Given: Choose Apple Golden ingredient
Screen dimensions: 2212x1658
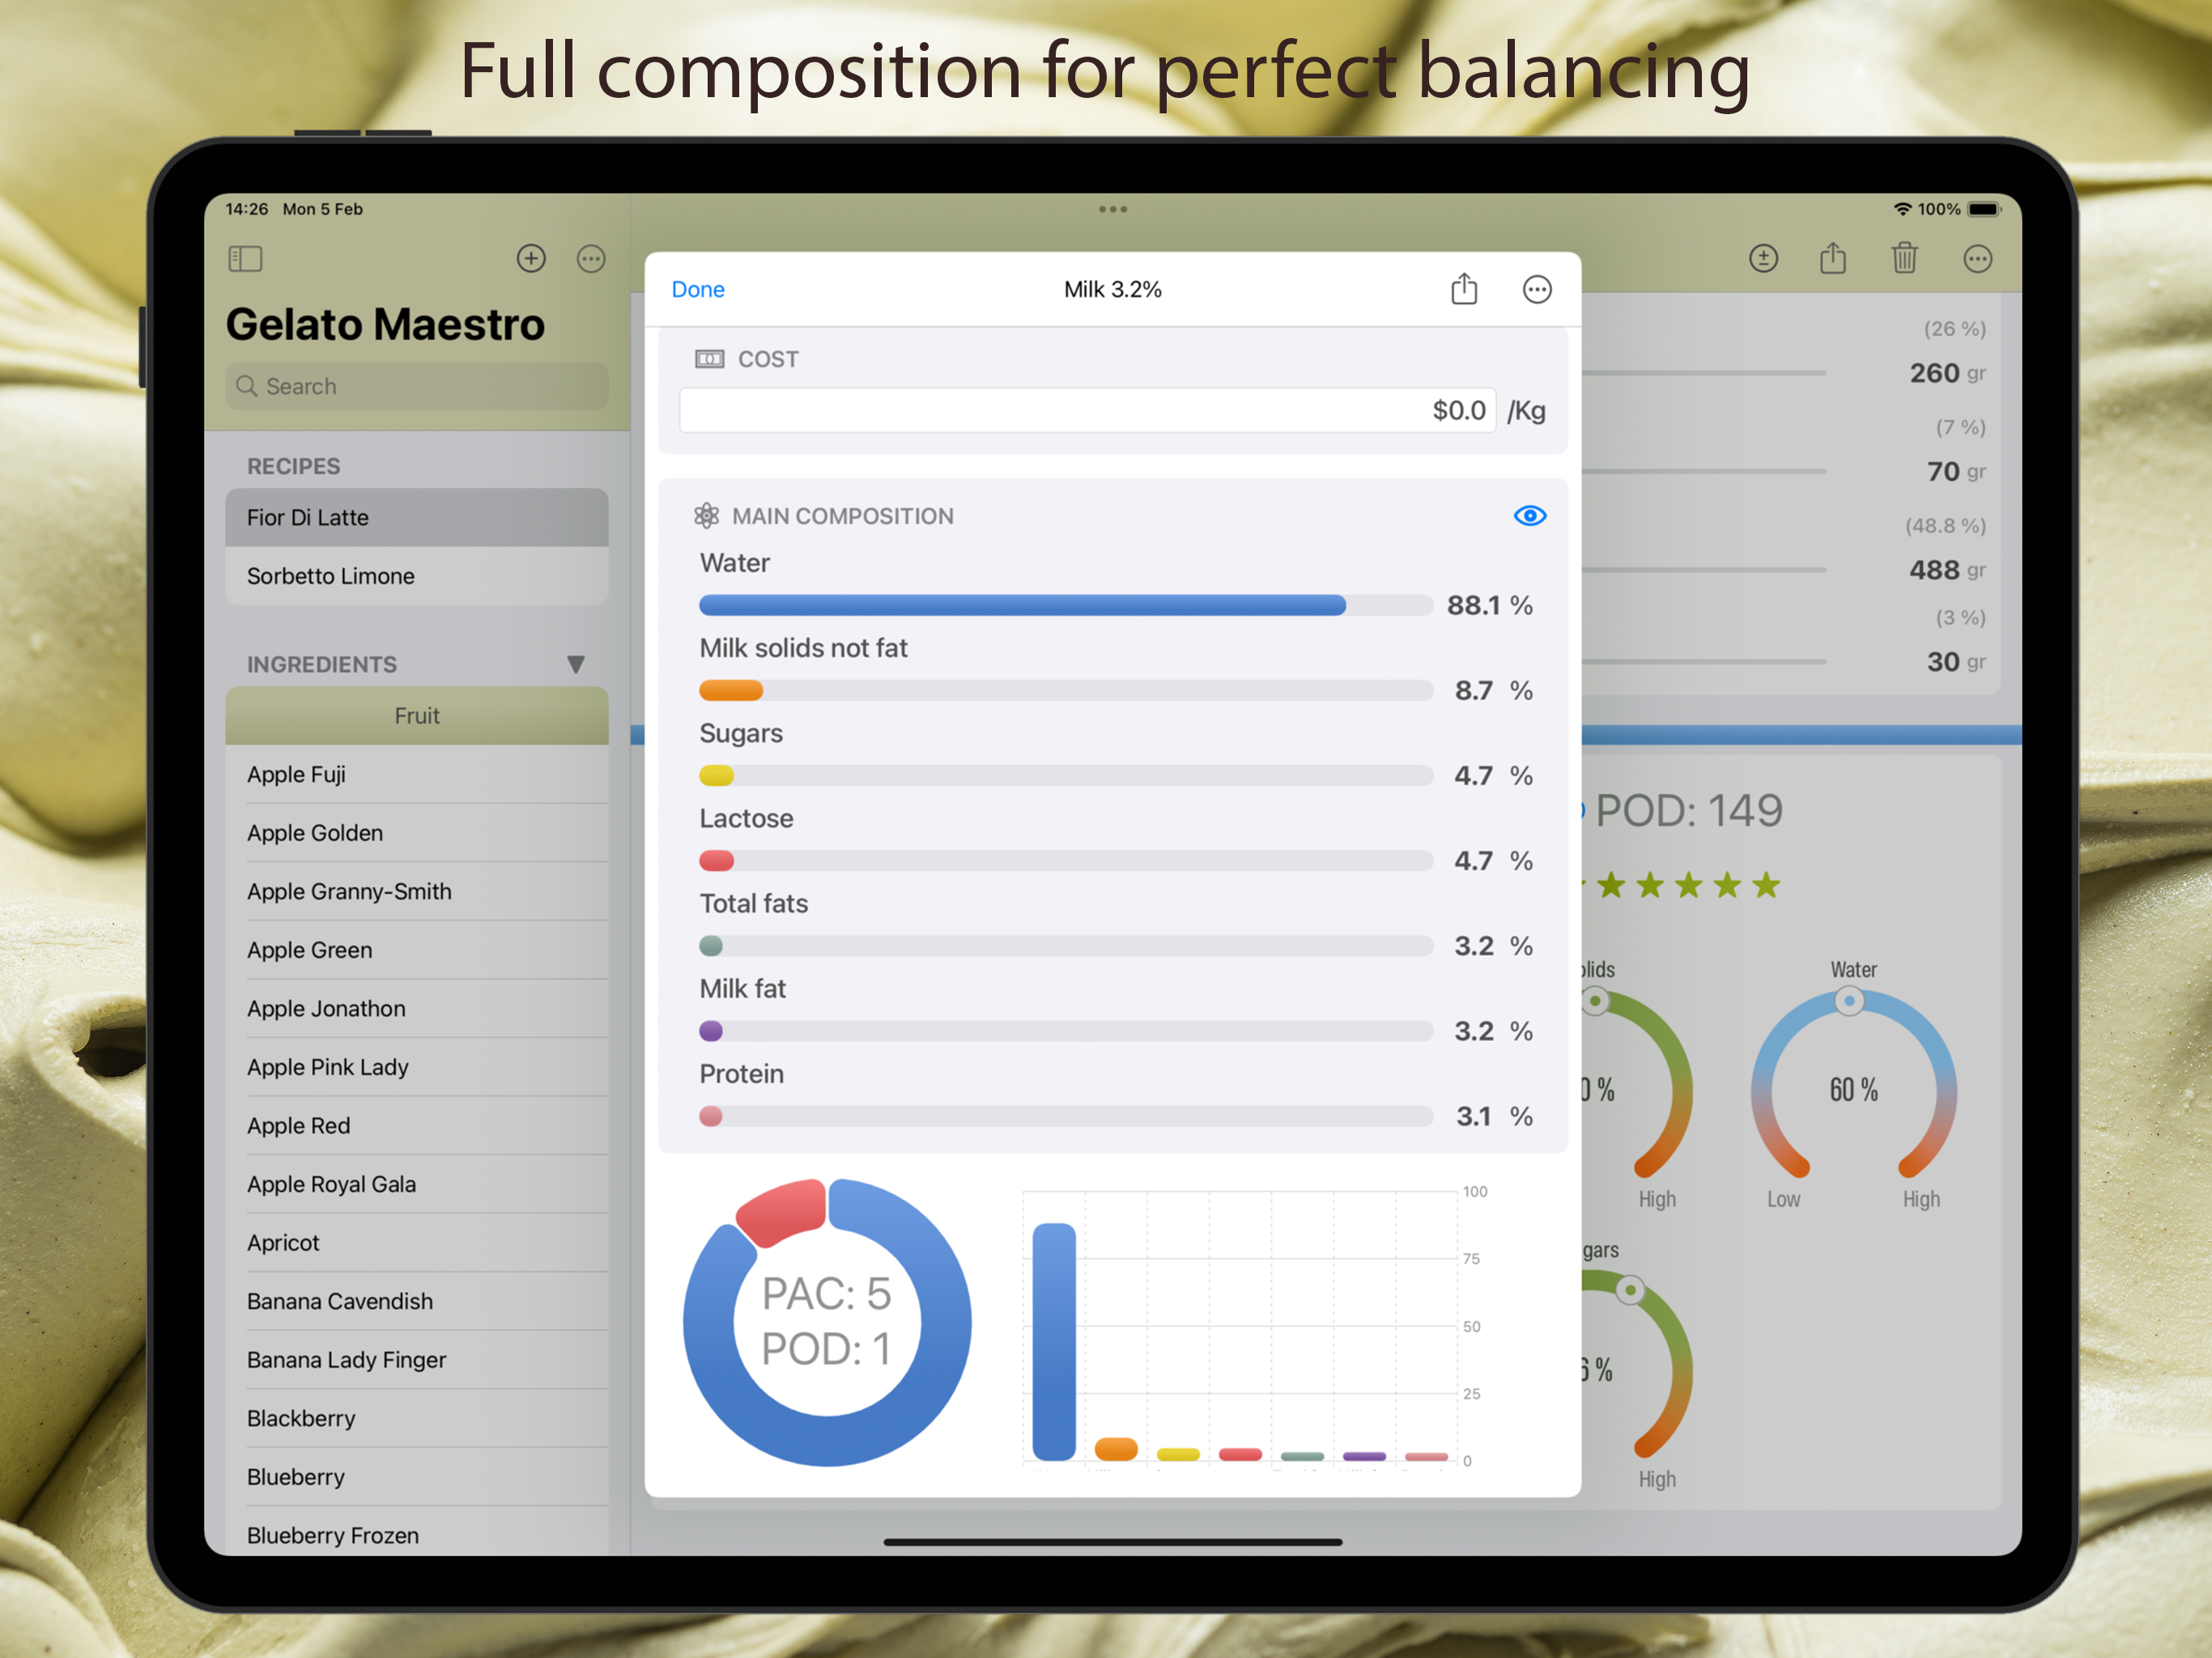Looking at the screenshot, I should pyautogui.click(x=417, y=833).
